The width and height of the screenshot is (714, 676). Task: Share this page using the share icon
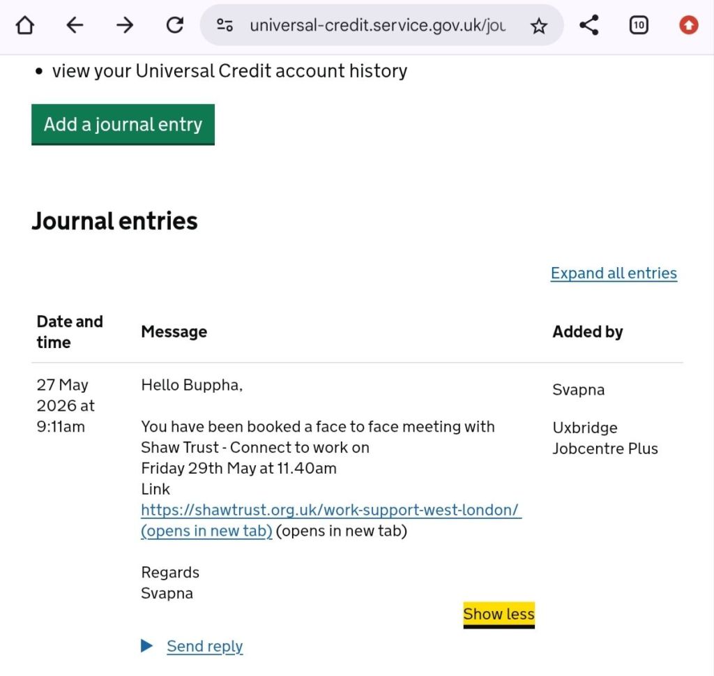[x=588, y=25]
